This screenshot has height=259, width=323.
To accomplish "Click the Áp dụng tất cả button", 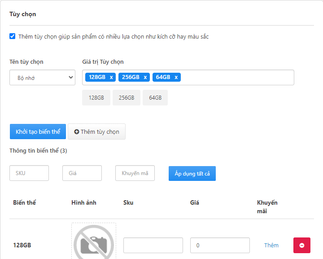I will point(192,174).
